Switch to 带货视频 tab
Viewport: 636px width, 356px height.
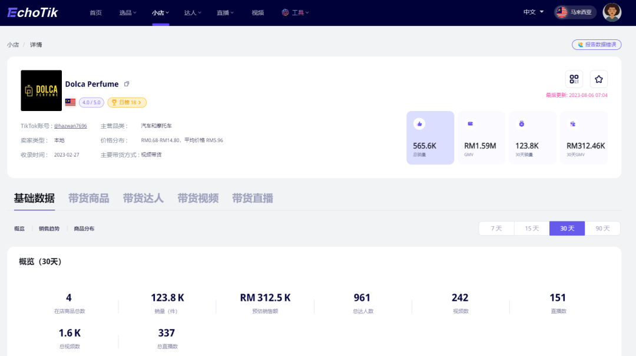click(x=198, y=198)
